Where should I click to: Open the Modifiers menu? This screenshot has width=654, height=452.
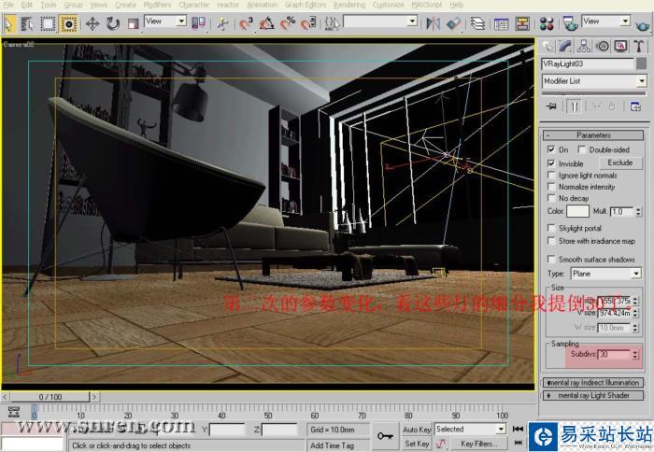click(x=157, y=5)
